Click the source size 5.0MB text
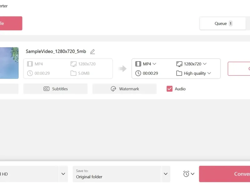This screenshot has width=250, height=187. click(x=84, y=73)
